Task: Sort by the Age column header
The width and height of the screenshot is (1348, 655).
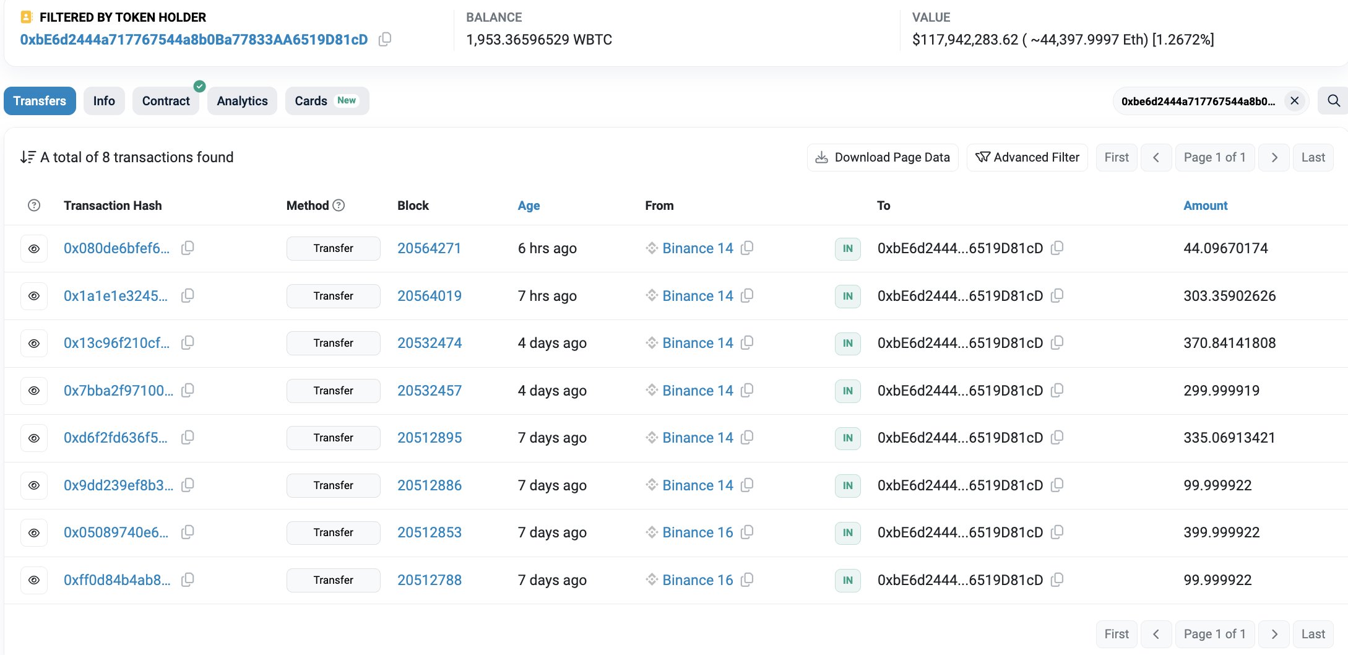Action: [529, 206]
